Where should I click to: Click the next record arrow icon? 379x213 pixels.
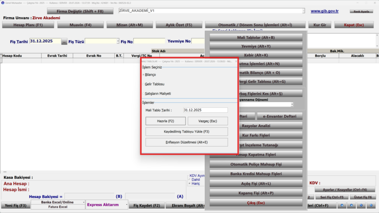coord(361,205)
